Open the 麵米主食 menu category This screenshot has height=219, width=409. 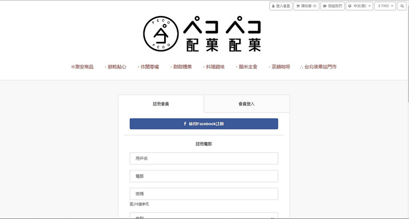point(247,67)
